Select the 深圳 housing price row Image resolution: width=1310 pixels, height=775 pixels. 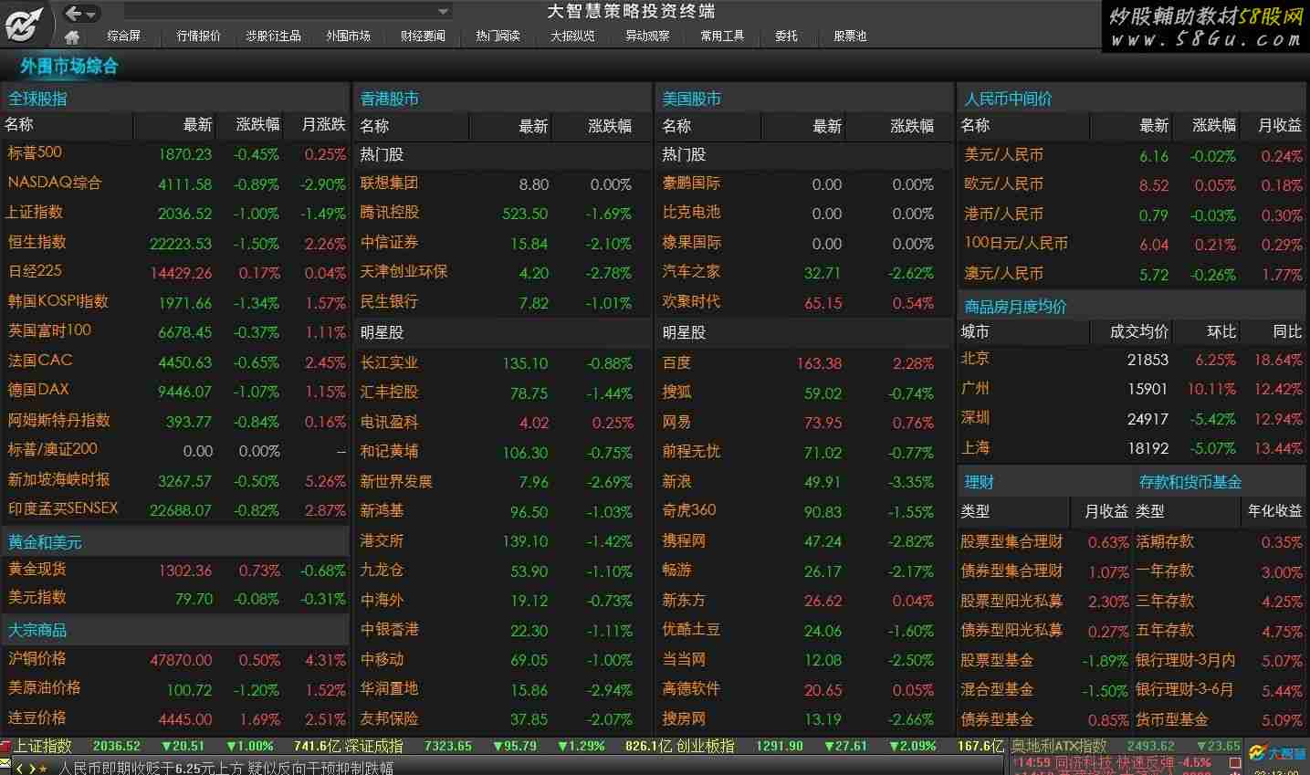[1131, 418]
